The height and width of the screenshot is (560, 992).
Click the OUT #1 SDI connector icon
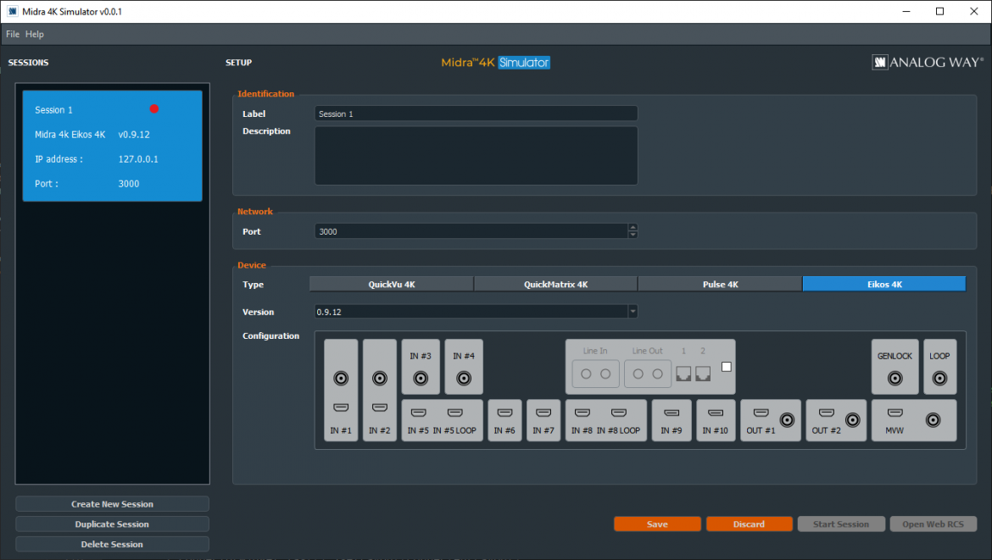click(787, 419)
